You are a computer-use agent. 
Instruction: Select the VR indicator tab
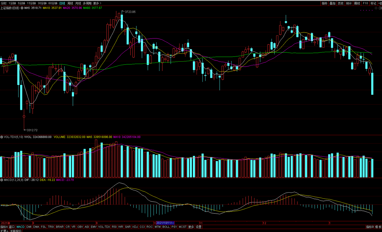(73, 227)
